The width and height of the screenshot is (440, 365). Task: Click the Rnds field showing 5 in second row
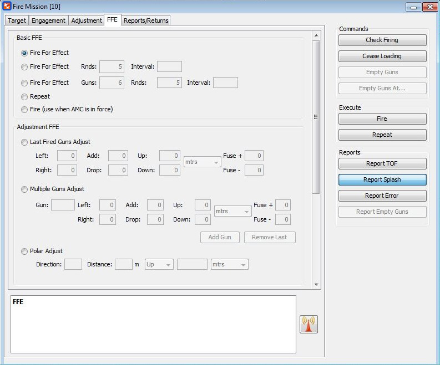pos(112,66)
